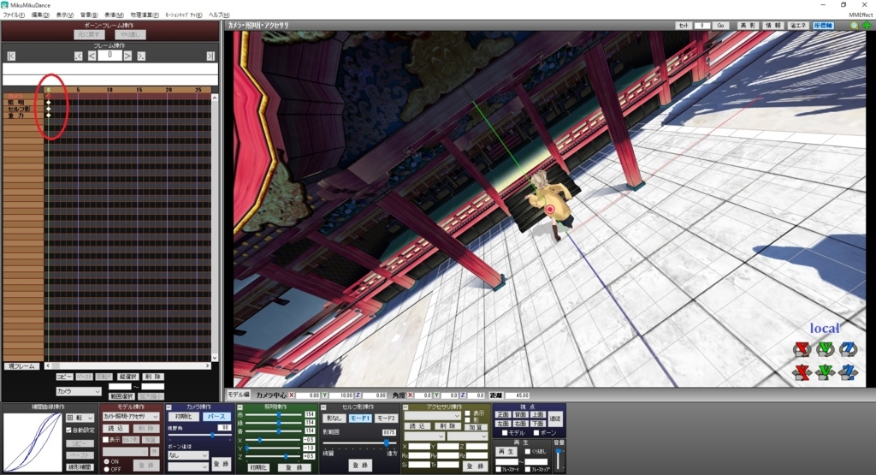Select the 重力 keyframe diamond at frame 0

pos(49,116)
